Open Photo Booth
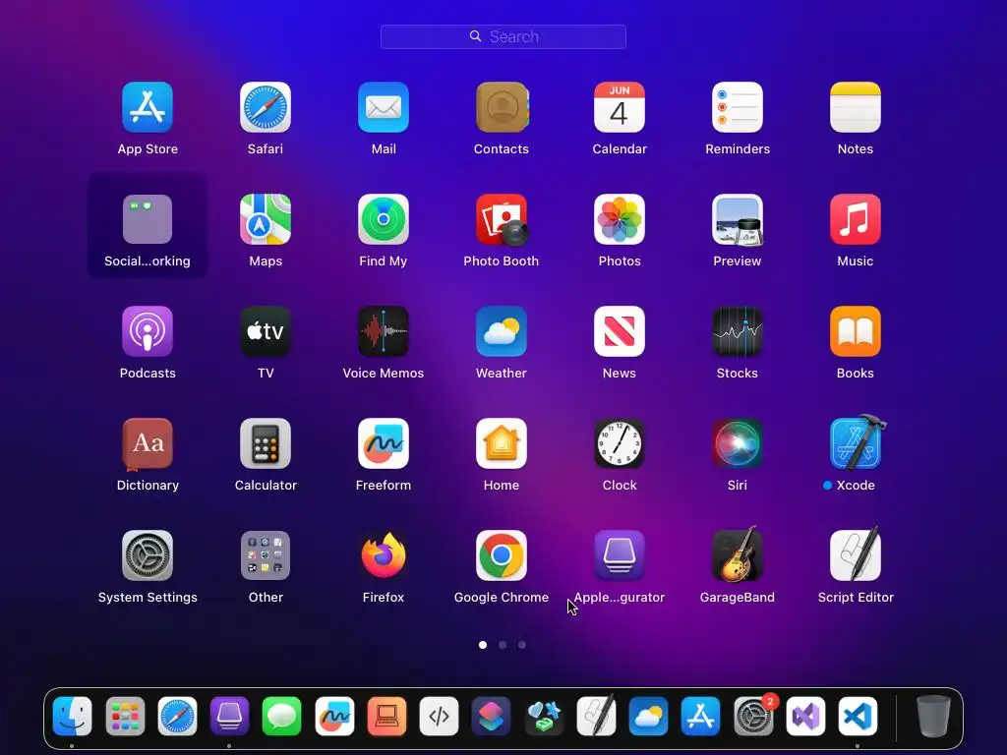 pyautogui.click(x=502, y=219)
